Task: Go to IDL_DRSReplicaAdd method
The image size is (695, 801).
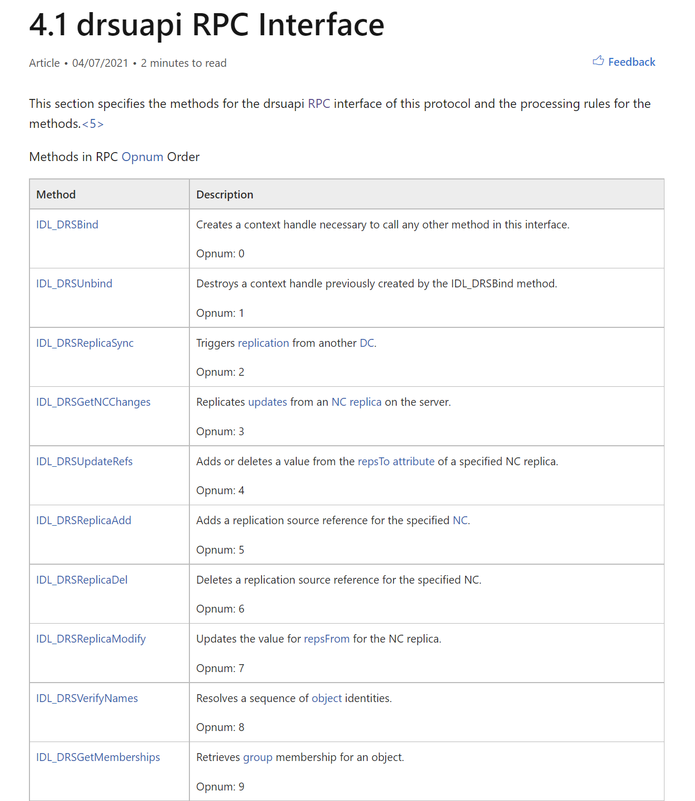Action: click(x=84, y=520)
